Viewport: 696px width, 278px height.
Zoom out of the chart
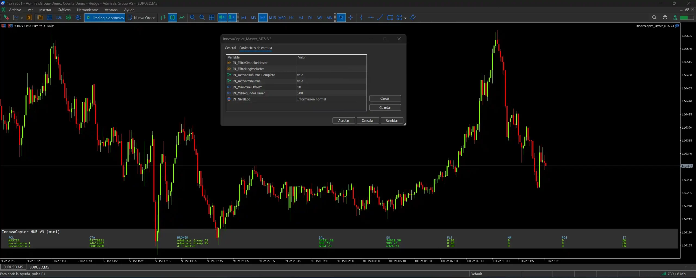pos(202,17)
